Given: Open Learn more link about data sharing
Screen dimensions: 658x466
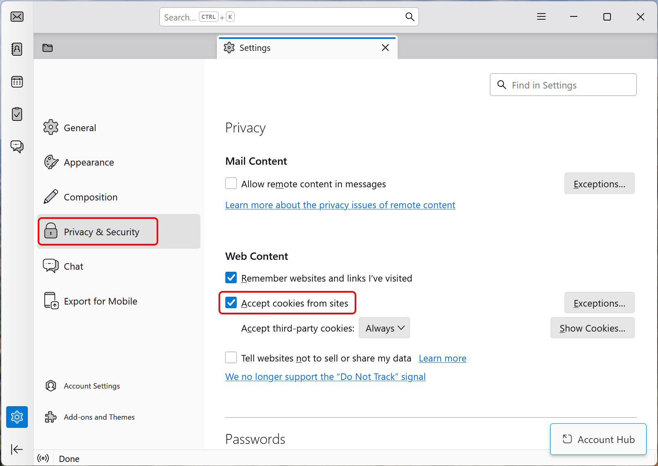Looking at the screenshot, I should tap(442, 358).
